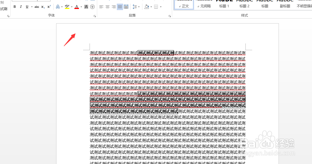312x164 pixels.
Task: Expand the line spacing dropdown arrow
Action: point(139,7)
